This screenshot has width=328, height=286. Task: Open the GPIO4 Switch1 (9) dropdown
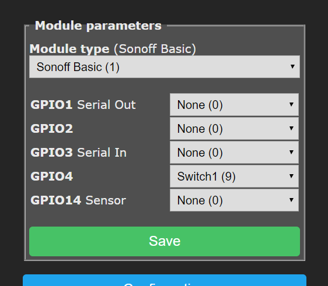pos(234,176)
